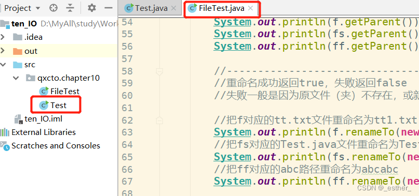The image size is (419, 196).
Task: Click the fold marker at line 58
Action: coord(159,72)
